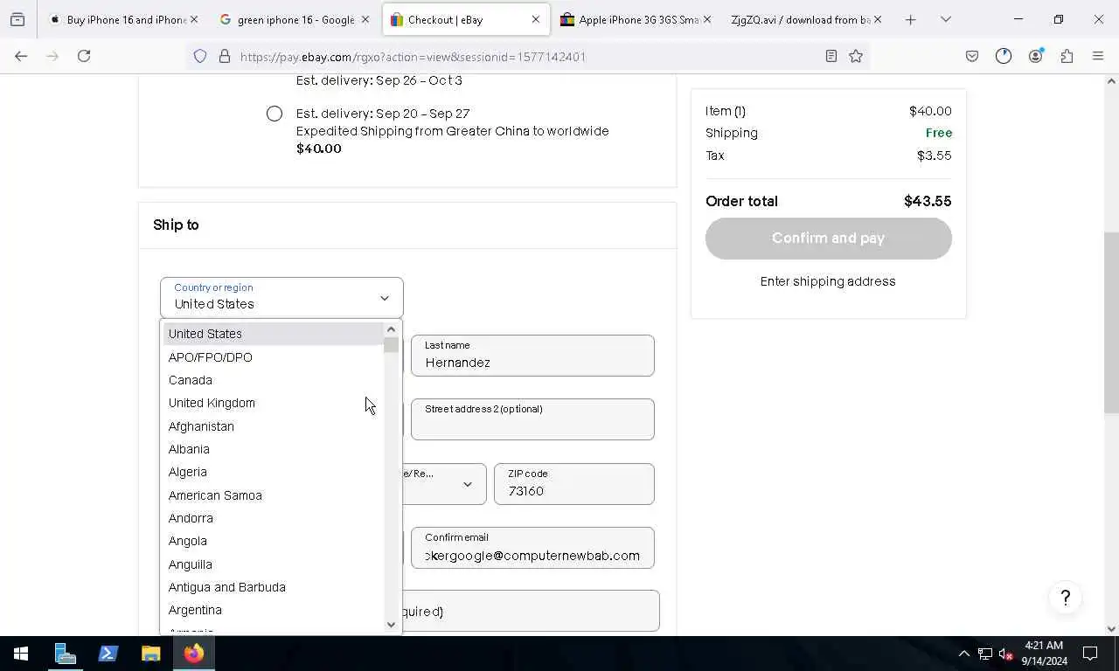This screenshot has width=1119, height=671.
Task: Choose Angola from country list
Action: point(273,541)
